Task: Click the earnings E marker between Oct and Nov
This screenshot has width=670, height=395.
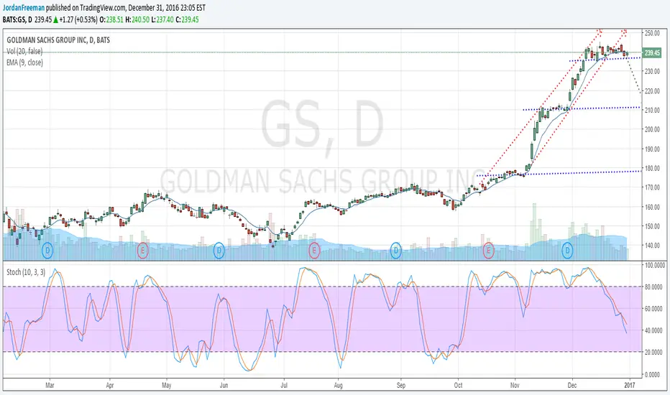Action: pos(488,250)
